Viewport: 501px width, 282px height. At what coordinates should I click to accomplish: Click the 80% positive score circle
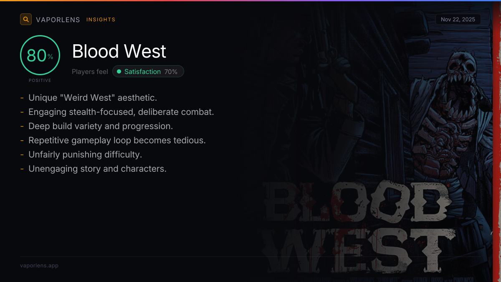[x=40, y=55]
